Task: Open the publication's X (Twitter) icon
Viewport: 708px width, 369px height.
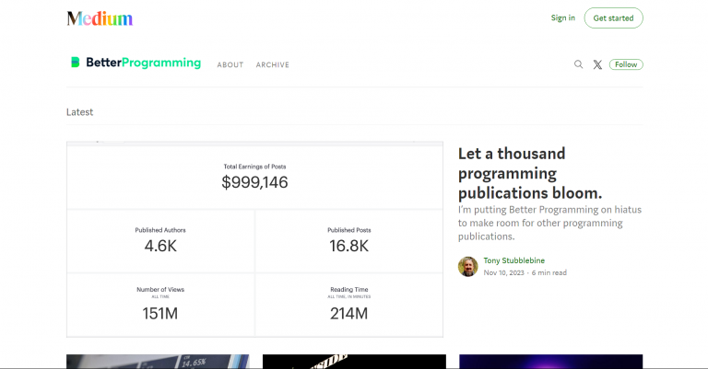Action: click(x=597, y=64)
